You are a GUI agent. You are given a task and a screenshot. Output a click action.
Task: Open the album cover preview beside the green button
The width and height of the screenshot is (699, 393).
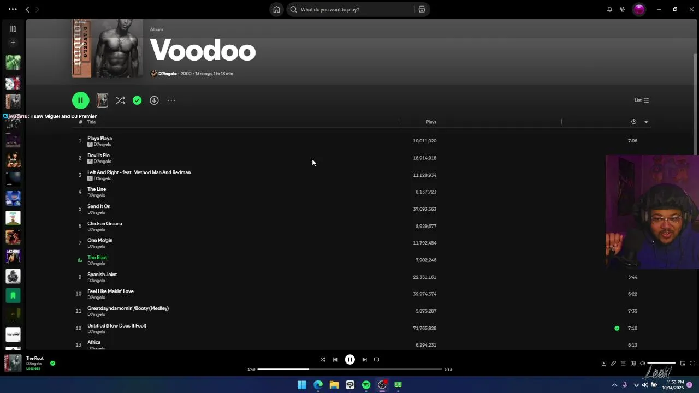102,100
